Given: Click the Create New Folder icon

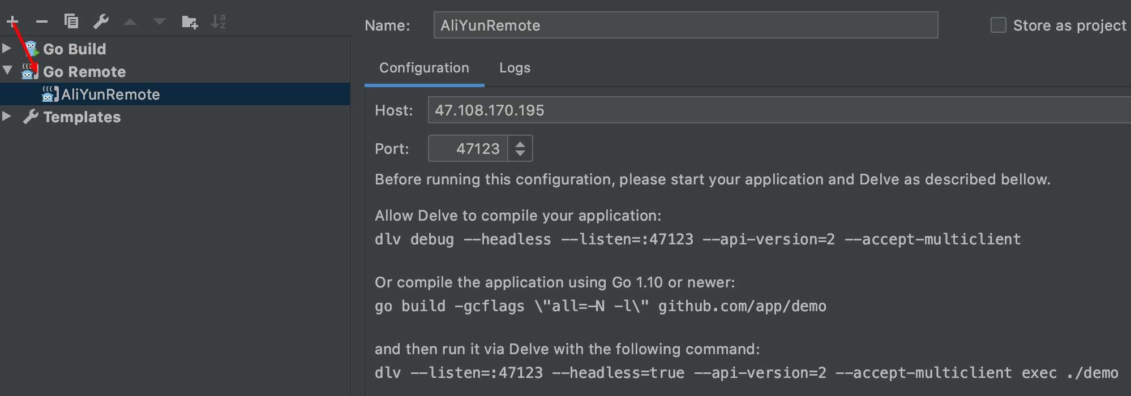Looking at the screenshot, I should coord(190,22).
